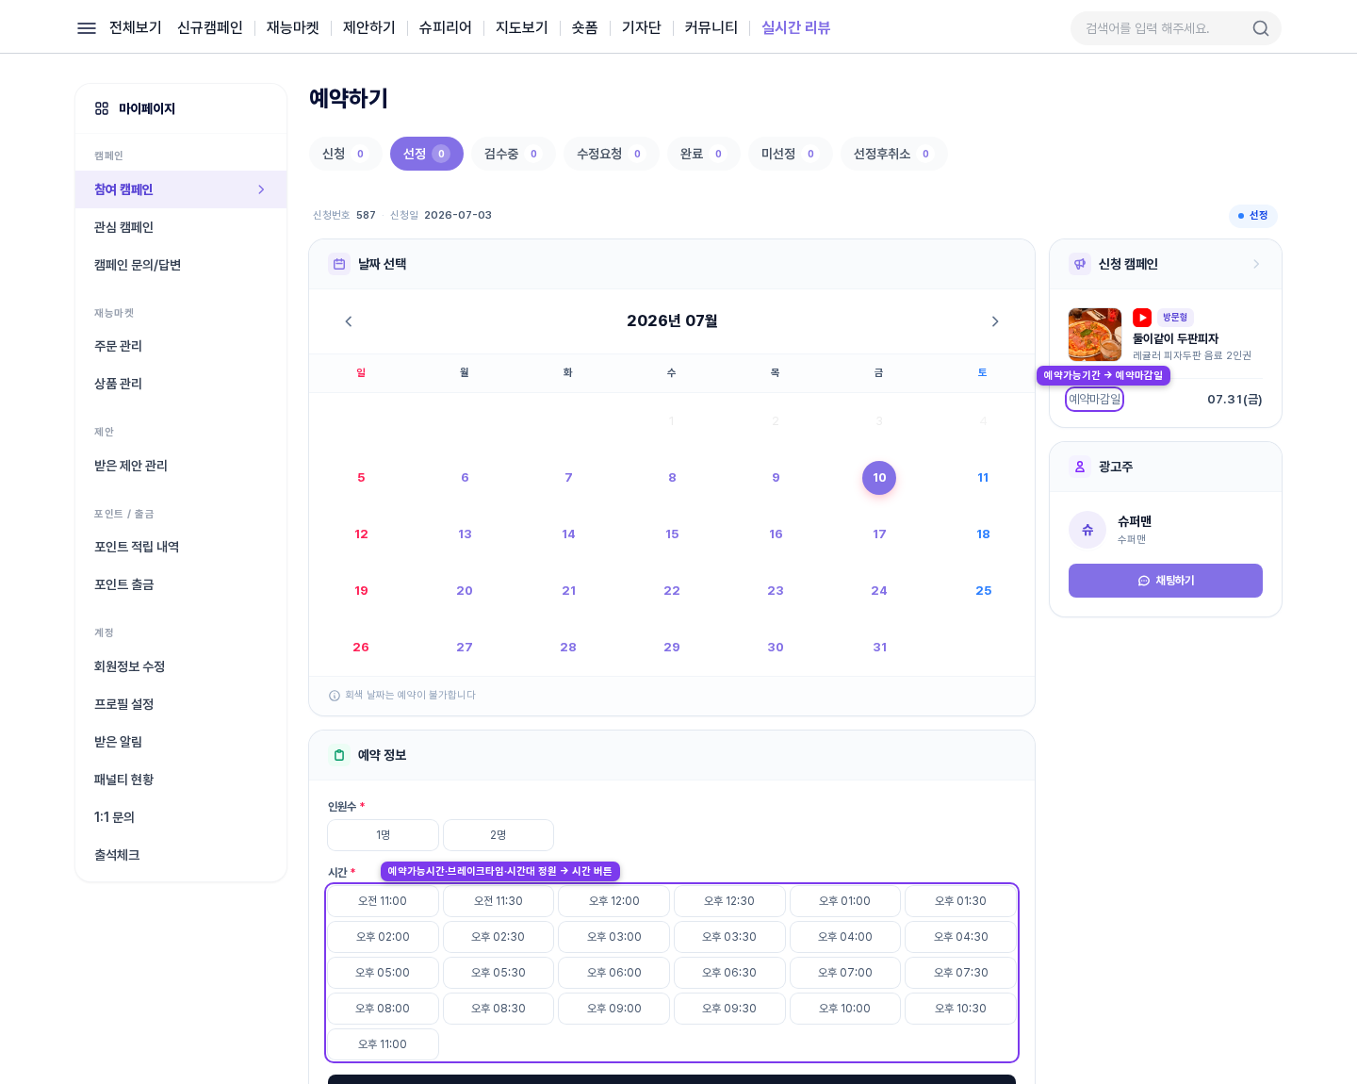The image size is (1357, 1084).
Task: Click the person icon beside 광고주
Action: point(1080,467)
